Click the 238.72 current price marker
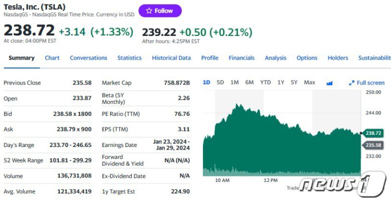 [372, 133]
